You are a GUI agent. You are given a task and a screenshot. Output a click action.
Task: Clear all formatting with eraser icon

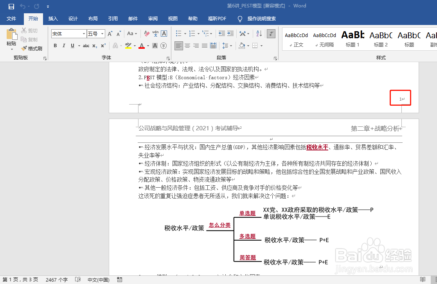click(x=147, y=34)
